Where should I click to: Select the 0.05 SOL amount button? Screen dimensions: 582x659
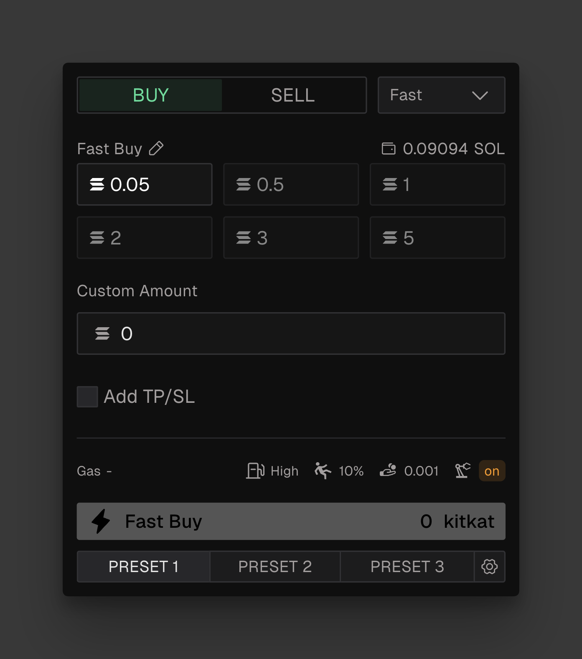pos(145,184)
